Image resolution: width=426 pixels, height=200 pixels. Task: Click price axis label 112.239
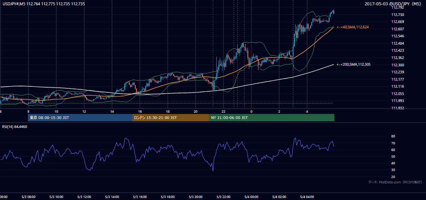click(398, 72)
